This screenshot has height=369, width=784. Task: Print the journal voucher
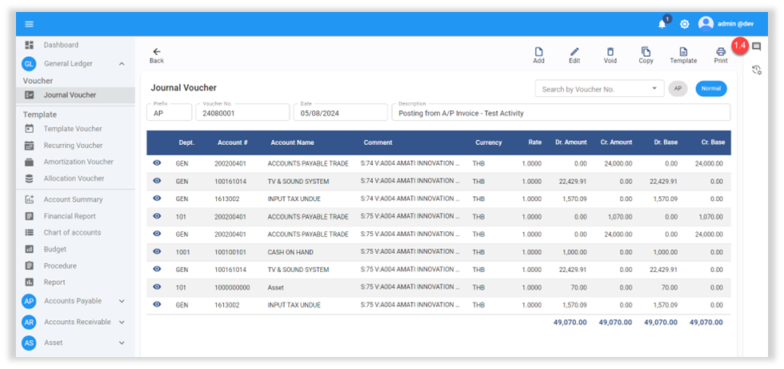[721, 53]
